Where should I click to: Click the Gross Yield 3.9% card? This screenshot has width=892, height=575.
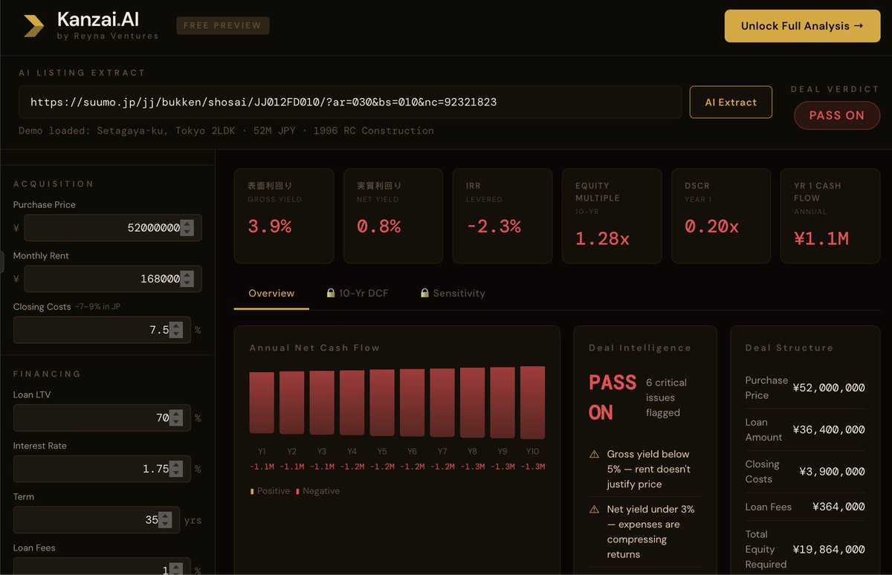(x=283, y=215)
